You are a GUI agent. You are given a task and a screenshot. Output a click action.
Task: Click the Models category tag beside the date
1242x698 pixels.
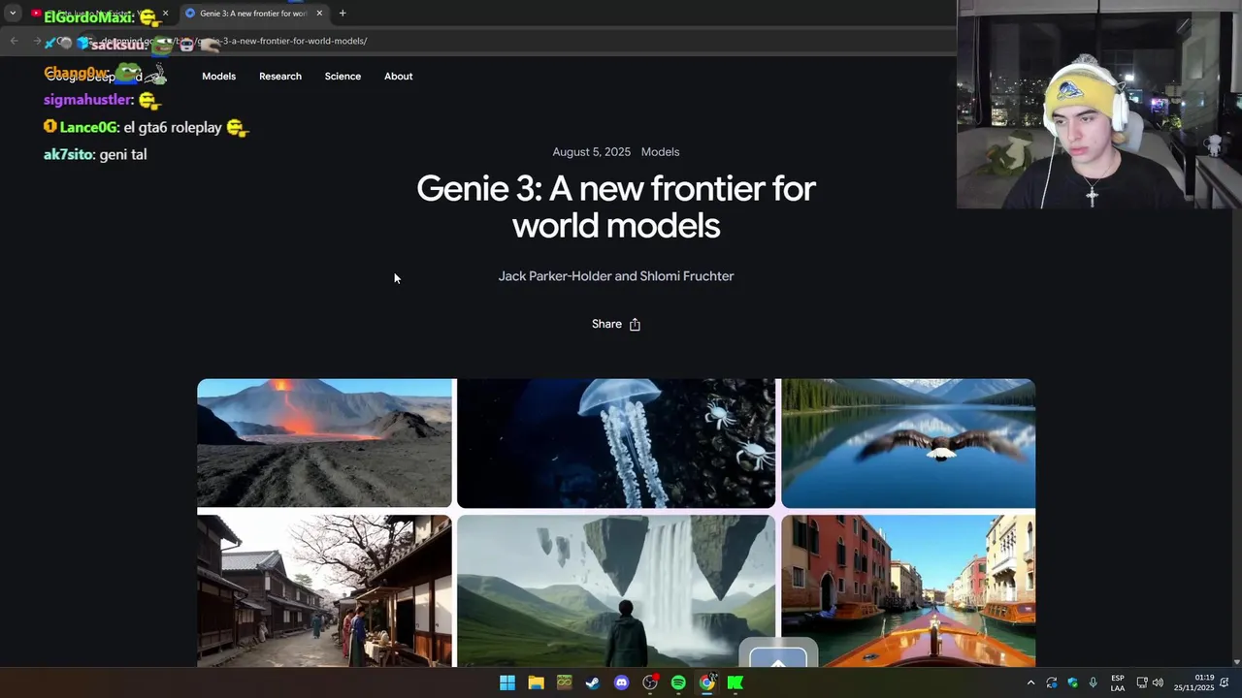coord(660,152)
